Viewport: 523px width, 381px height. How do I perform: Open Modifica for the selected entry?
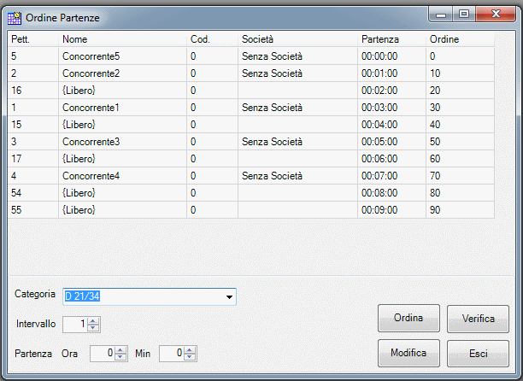click(x=408, y=353)
